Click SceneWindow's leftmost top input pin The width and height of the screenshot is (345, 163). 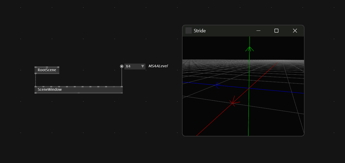pyautogui.click(x=36, y=87)
